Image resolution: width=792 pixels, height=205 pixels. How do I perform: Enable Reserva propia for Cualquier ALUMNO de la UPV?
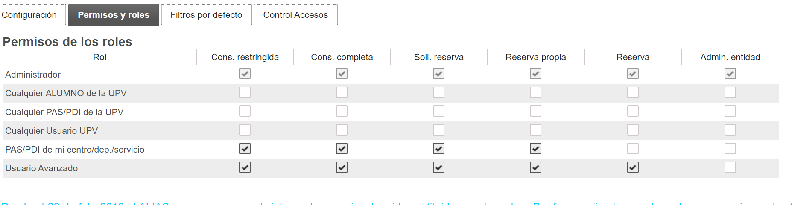click(535, 92)
